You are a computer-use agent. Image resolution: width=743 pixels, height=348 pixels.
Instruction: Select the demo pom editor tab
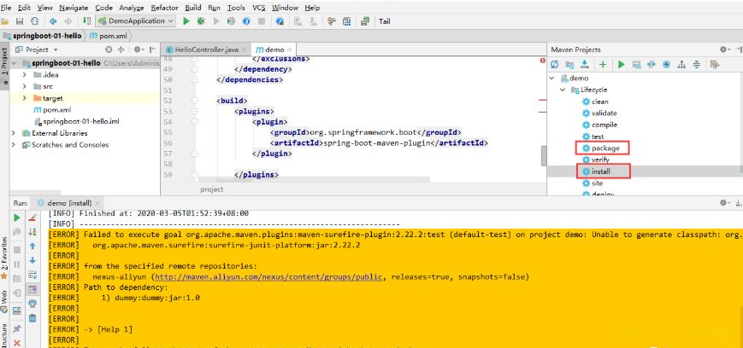click(273, 49)
